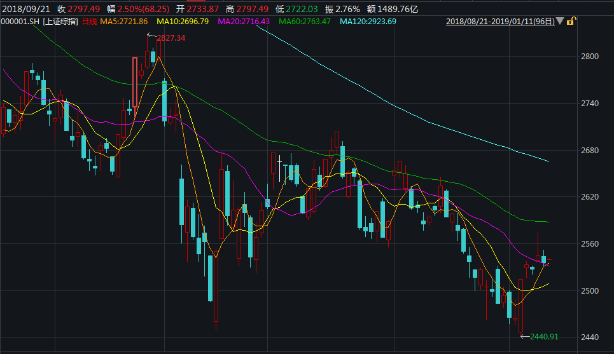Click the 2.50%(68.25) change value

click(x=143, y=9)
